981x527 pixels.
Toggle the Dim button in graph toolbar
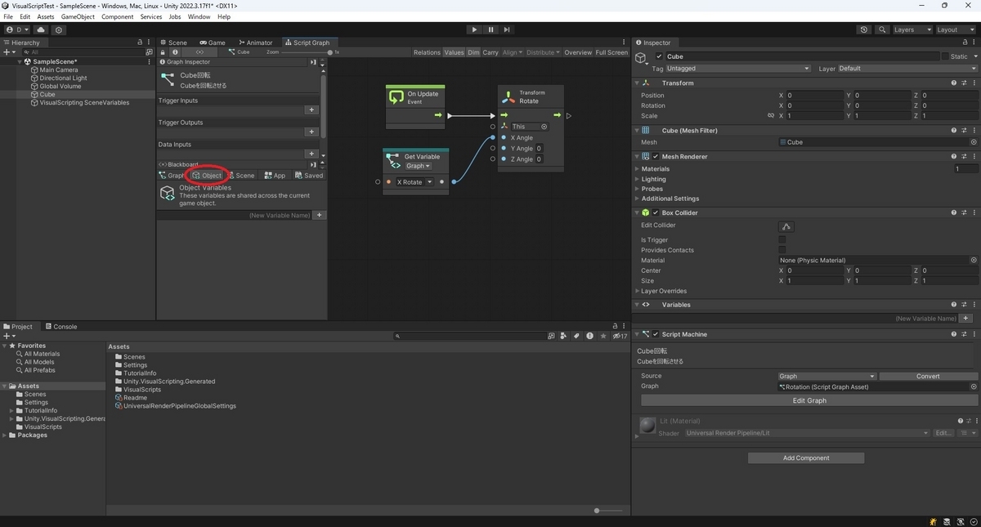pyautogui.click(x=473, y=52)
